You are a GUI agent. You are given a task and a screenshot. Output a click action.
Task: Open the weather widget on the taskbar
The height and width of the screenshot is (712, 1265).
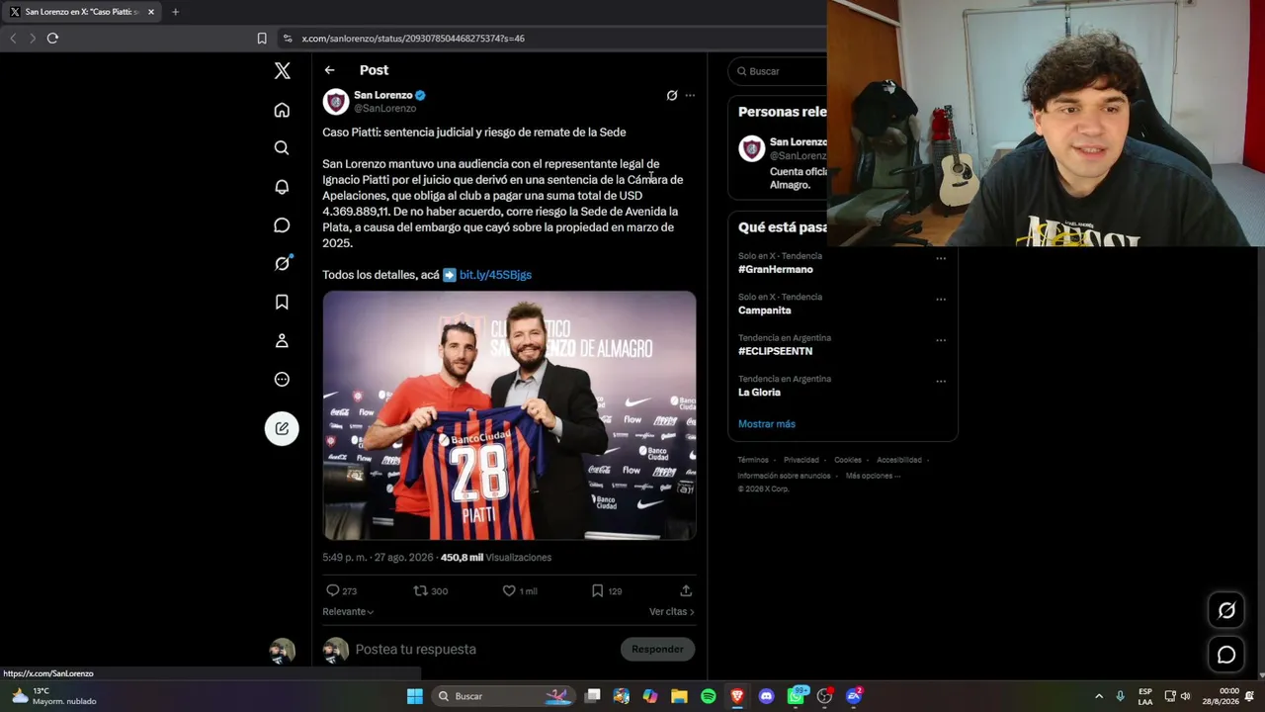point(54,696)
